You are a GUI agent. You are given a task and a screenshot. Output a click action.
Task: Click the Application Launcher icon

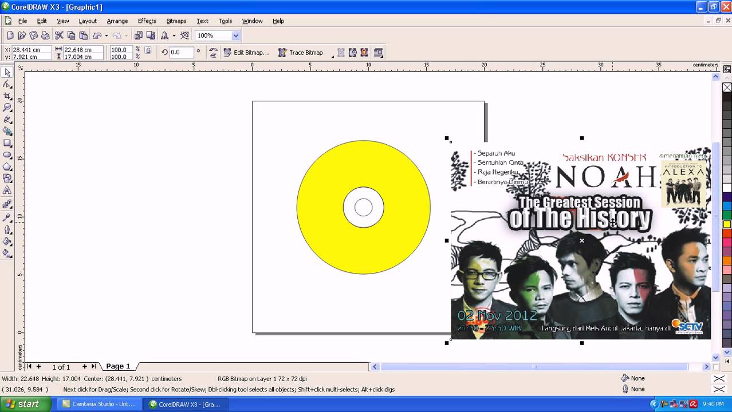coord(164,35)
